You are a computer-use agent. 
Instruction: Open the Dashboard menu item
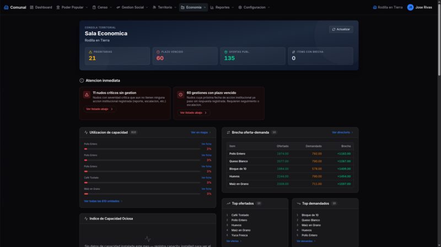(41, 7)
